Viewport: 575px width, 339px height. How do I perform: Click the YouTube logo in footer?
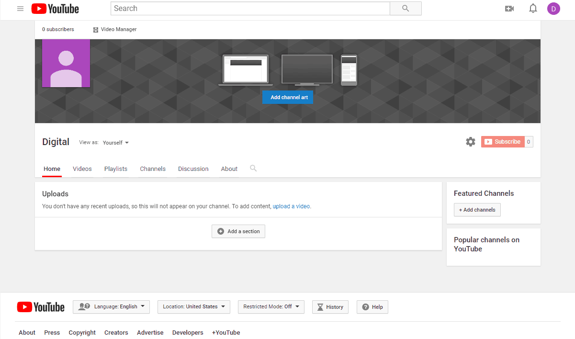(41, 307)
